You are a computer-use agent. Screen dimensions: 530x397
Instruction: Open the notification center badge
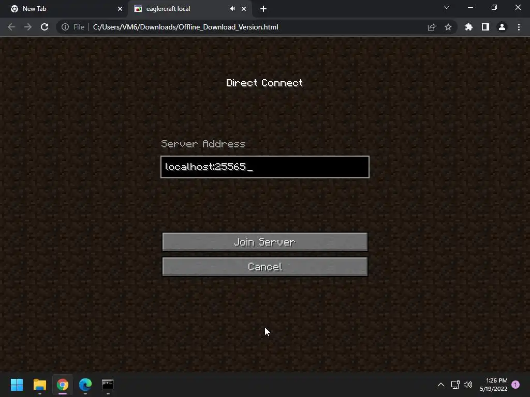click(x=516, y=385)
